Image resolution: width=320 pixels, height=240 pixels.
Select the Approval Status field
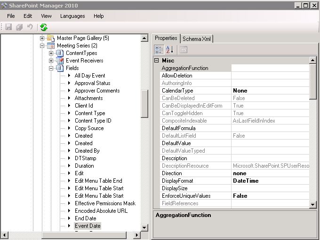[92, 83]
